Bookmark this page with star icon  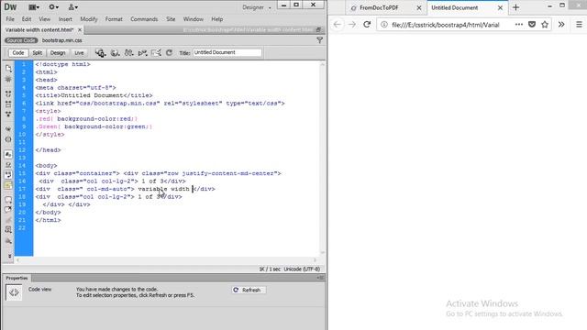(545, 25)
